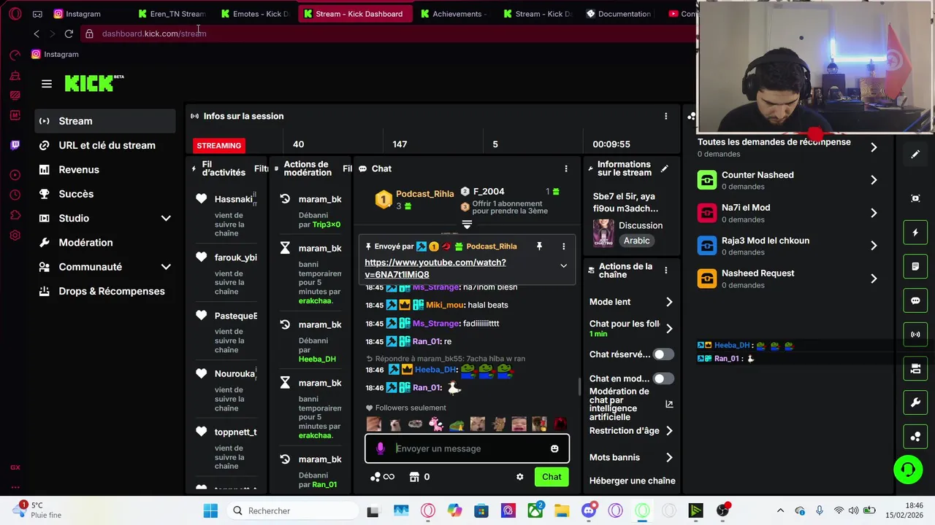Image resolution: width=935 pixels, height=525 pixels.
Task: Go back with browser back arrow
Action: point(37,34)
